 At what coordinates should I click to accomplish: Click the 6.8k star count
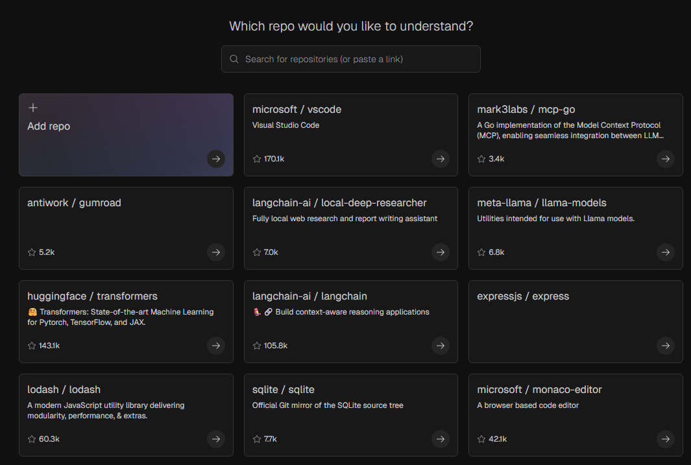[x=496, y=252]
